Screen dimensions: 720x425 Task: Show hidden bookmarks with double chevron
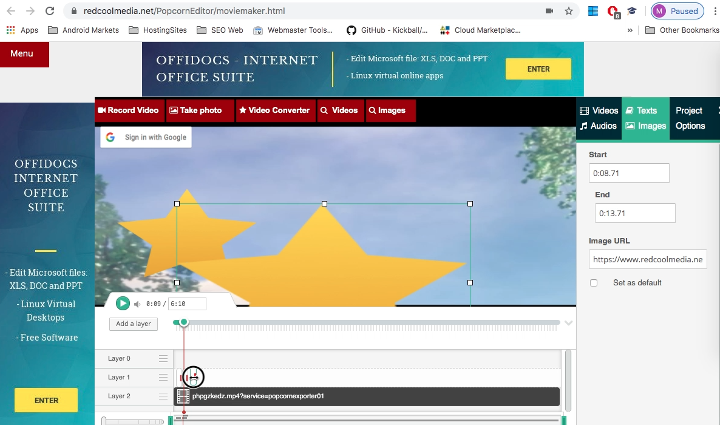(630, 30)
